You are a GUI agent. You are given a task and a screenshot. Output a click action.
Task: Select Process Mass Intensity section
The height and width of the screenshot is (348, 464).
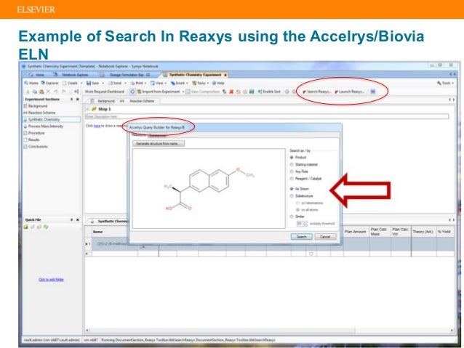click(43, 126)
